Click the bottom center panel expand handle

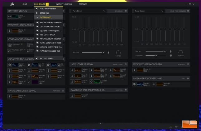[x=101, y=124]
